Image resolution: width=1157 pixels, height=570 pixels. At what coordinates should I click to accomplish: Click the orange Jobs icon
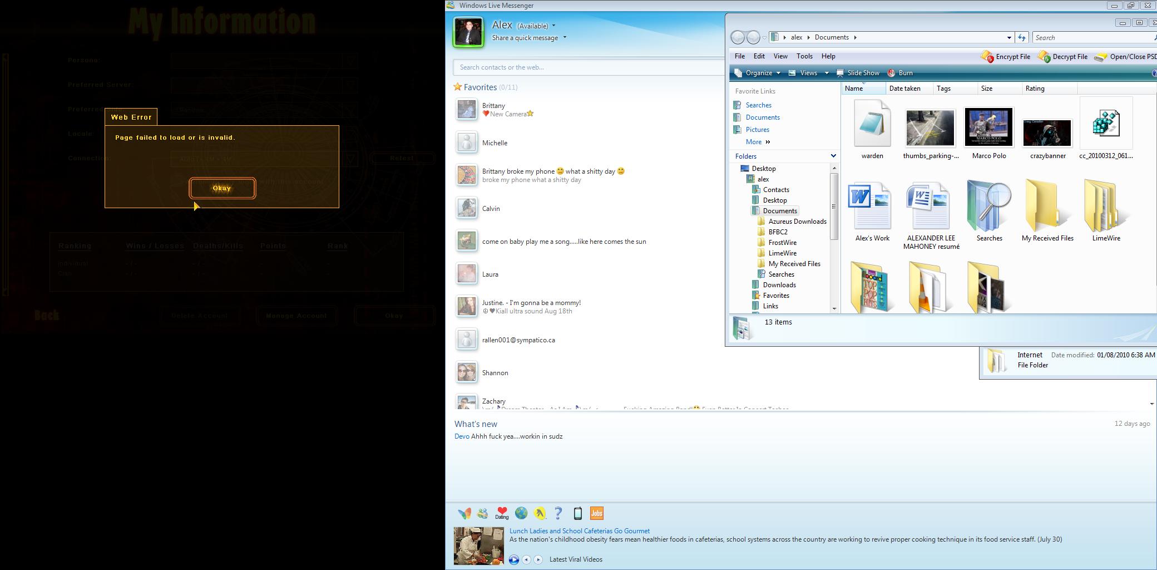[596, 513]
